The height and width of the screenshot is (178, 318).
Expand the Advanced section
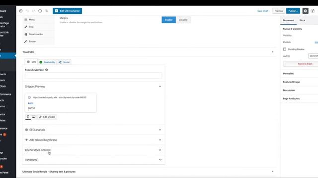point(93,160)
